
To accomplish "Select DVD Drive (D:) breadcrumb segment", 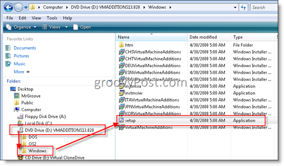I will (x=106, y=8).
